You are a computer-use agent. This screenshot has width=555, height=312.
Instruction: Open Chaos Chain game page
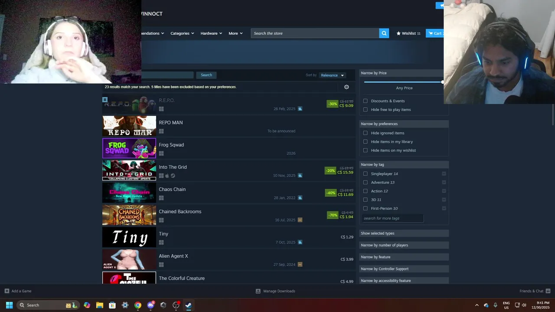[229, 193]
